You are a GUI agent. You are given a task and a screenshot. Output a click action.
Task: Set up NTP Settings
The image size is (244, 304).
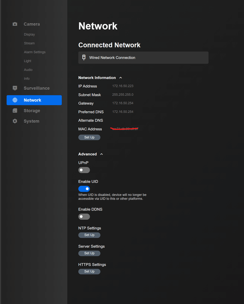click(x=89, y=235)
